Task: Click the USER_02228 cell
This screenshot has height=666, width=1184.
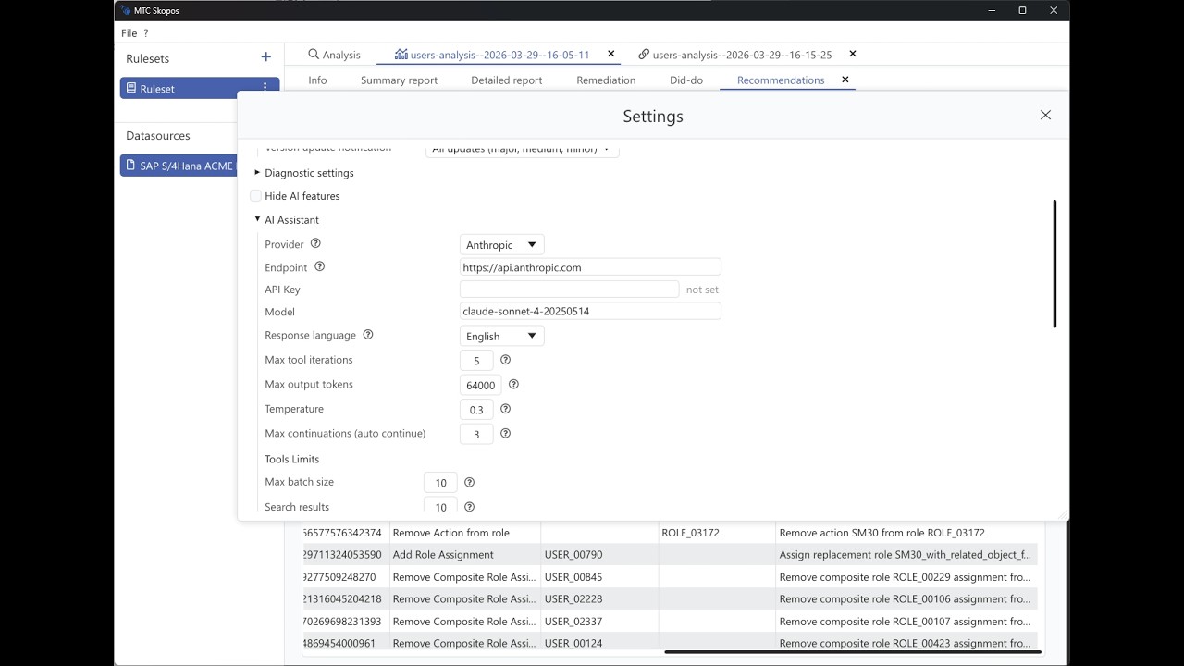Action: pyautogui.click(x=599, y=599)
